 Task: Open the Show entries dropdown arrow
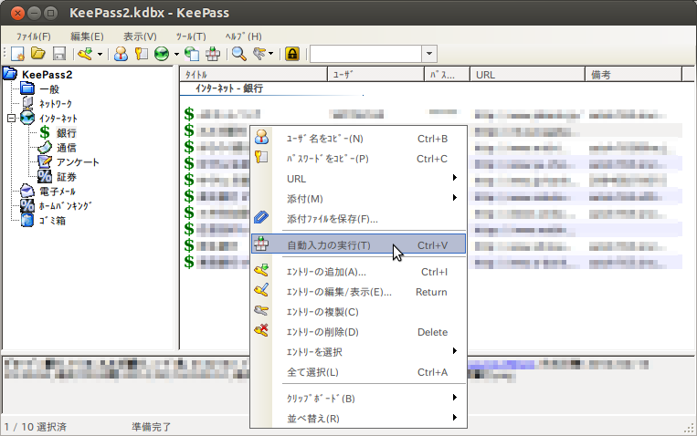tap(270, 54)
